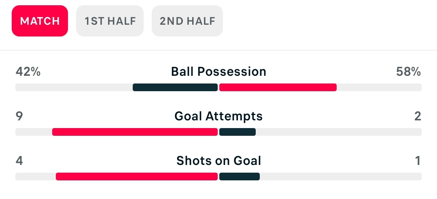The height and width of the screenshot is (199, 437).
Task: Click the 1 shots on goal value
Action: pos(418,161)
